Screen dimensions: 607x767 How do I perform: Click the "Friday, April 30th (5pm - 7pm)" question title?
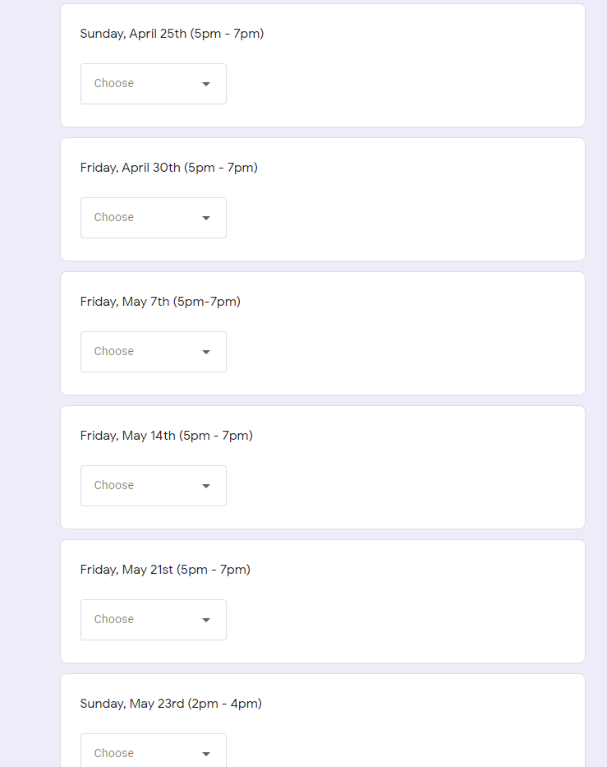(168, 168)
